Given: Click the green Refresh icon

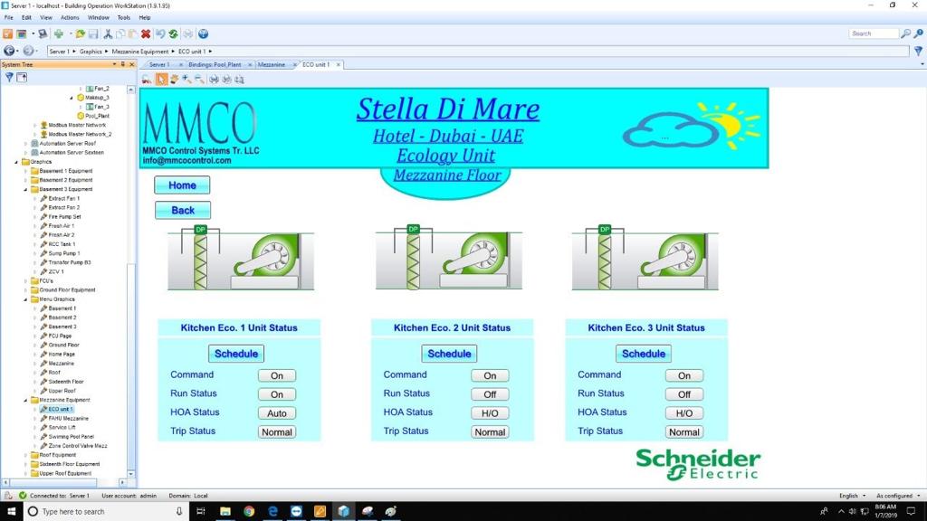Looking at the screenshot, I should (173, 33).
